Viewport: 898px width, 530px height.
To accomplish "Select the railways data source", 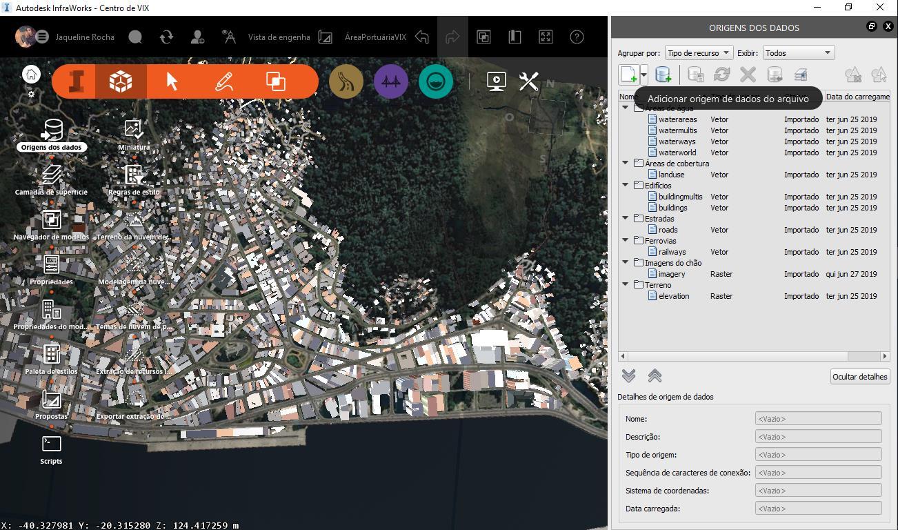I will coord(672,252).
